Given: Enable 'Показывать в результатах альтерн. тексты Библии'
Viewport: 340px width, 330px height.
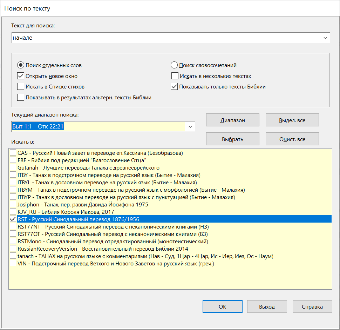Looking at the screenshot, I should coord(21,97).
